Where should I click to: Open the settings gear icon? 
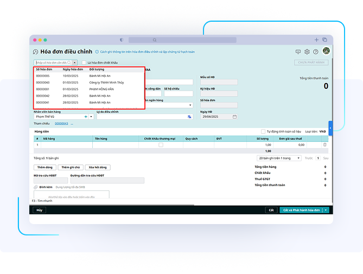[x=307, y=52]
